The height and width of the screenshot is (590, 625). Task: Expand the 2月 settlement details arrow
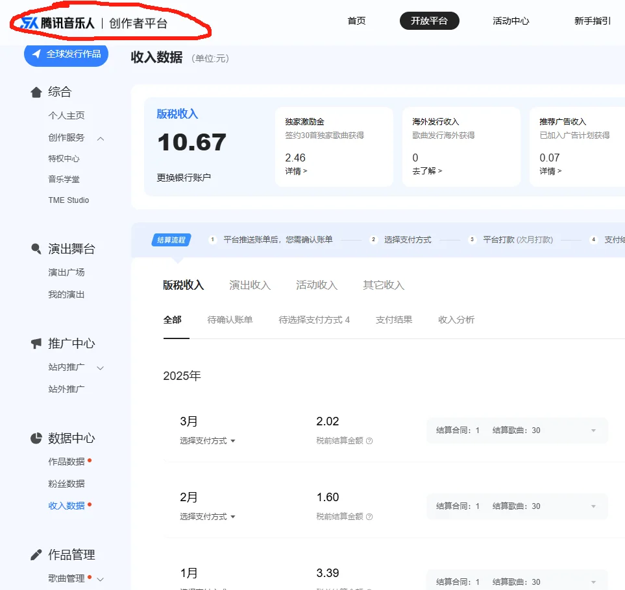(593, 506)
